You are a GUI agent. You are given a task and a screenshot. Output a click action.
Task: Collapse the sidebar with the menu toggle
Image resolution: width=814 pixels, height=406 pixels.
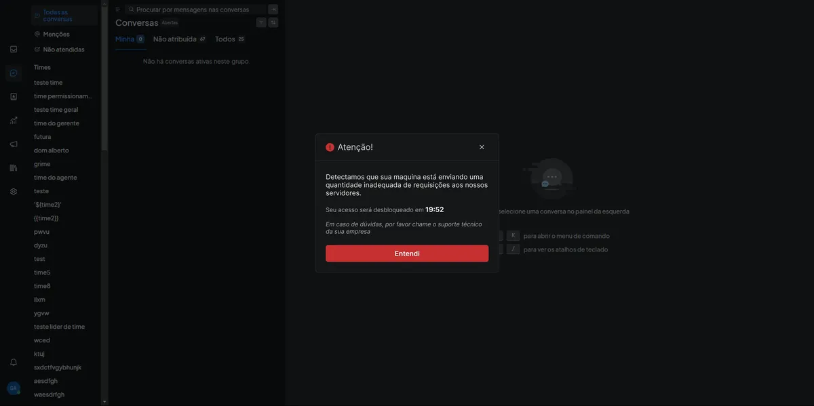click(117, 9)
